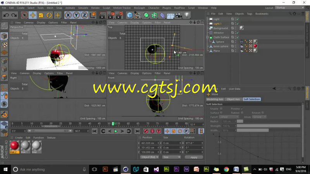Select the Mat.1 material thumbnail
The image size is (310, 174).
(x=25, y=147)
